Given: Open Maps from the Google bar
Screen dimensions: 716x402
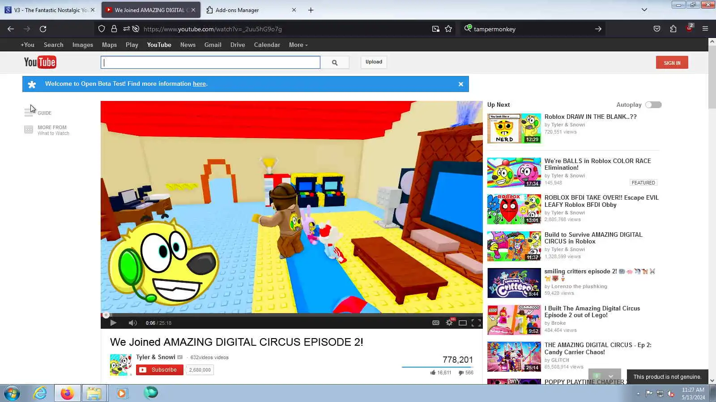Looking at the screenshot, I should (x=109, y=45).
